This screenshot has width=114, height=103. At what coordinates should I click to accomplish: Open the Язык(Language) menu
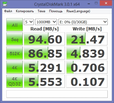(78, 11)
